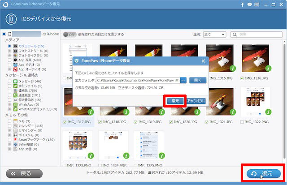Show info for IMG_1323.PNG thumbnail
The height and width of the screenshot is (185, 287).
pyautogui.click(x=91, y=155)
